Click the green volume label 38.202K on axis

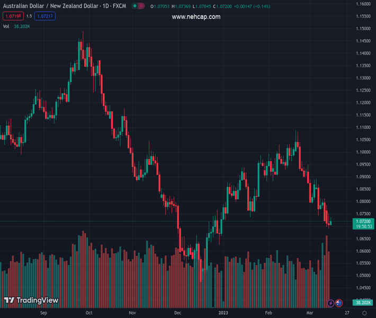pyautogui.click(x=363, y=303)
